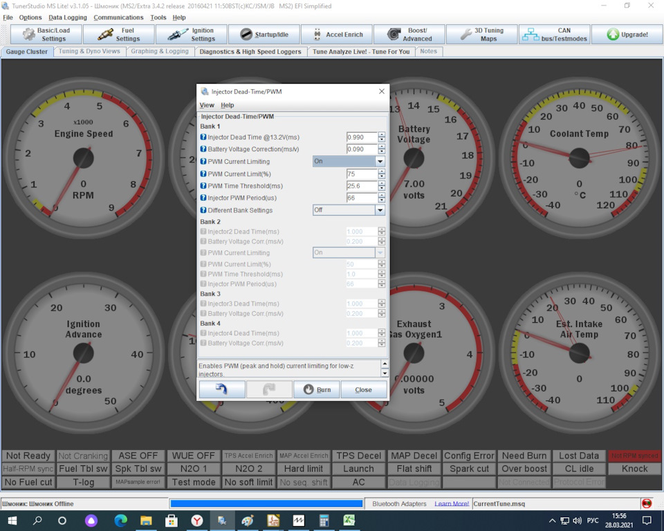This screenshot has width=664, height=531.
Task: Show help for Injector Dead Time @13.2V
Action: (203, 137)
